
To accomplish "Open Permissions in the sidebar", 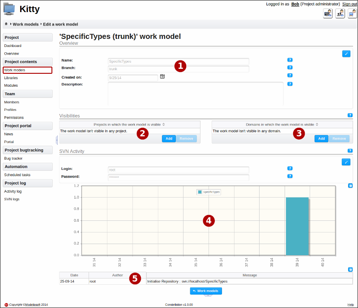I will click(14, 118).
